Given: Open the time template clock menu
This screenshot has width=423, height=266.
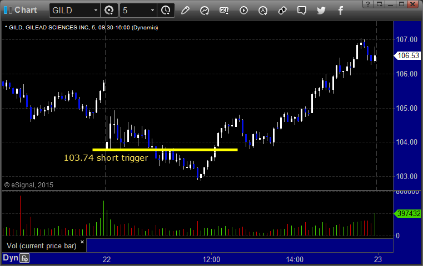Looking at the screenshot, I should click(x=166, y=11).
